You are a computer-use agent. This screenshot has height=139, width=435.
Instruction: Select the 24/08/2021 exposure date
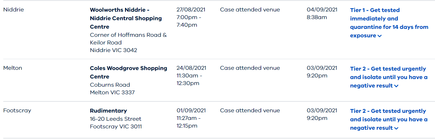pyautogui.click(x=191, y=68)
